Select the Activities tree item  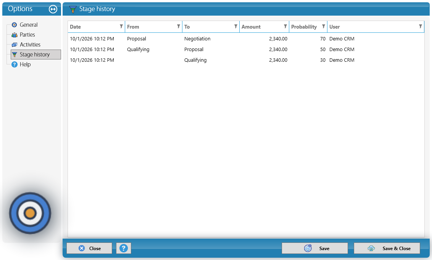pos(30,45)
